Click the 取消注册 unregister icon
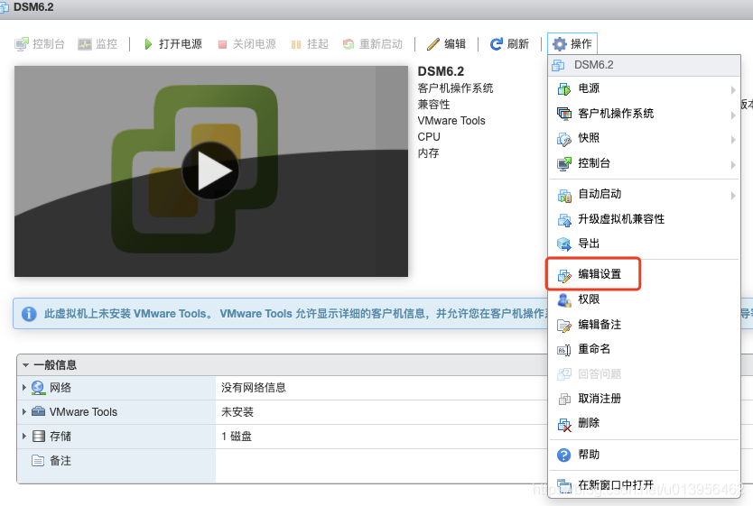The height and width of the screenshot is (506, 753). pos(564,399)
